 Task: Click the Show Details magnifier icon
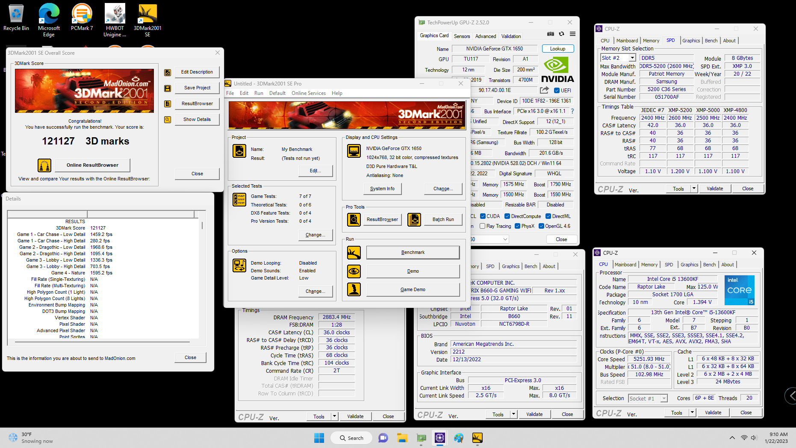click(168, 120)
